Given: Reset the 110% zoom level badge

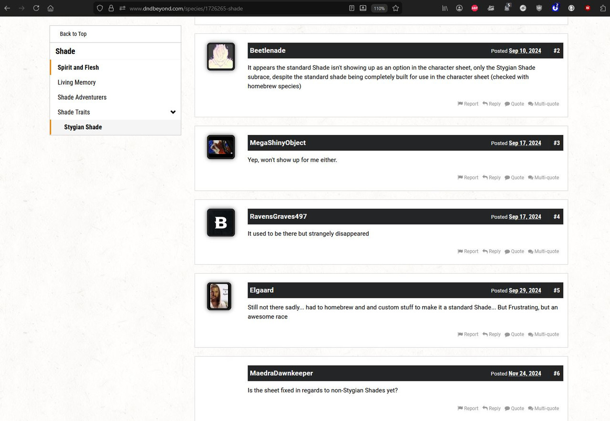Looking at the screenshot, I should [x=379, y=8].
